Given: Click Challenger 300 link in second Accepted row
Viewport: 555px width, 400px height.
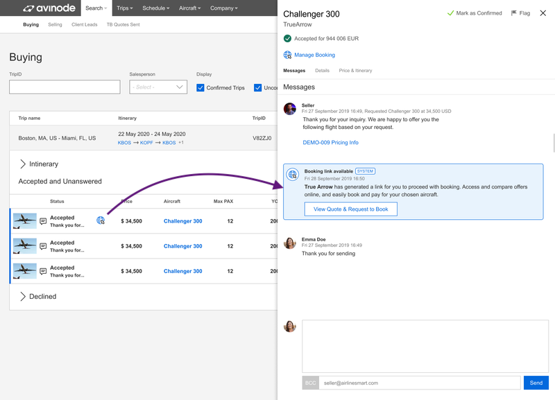Looking at the screenshot, I should 183,246.
